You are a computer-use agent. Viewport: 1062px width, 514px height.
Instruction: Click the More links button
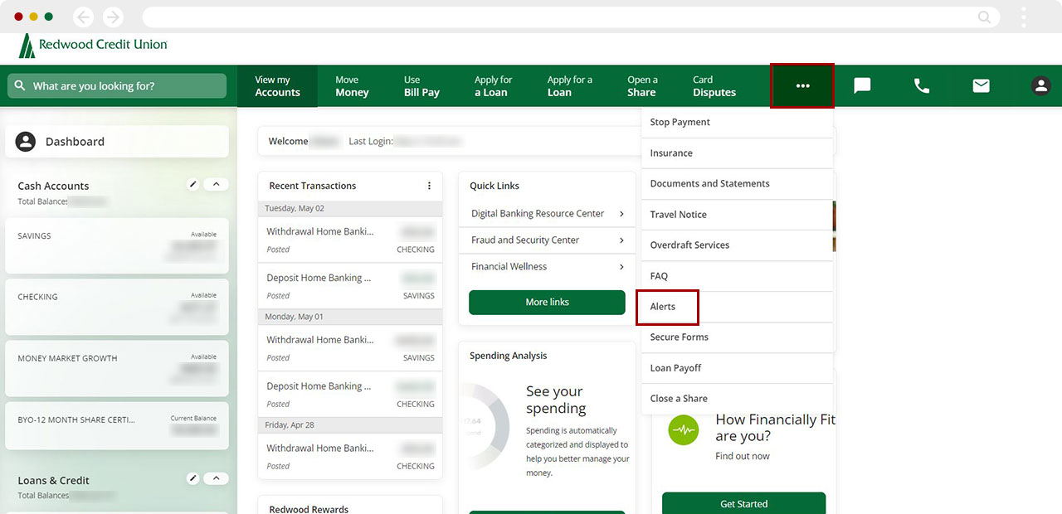coord(547,303)
